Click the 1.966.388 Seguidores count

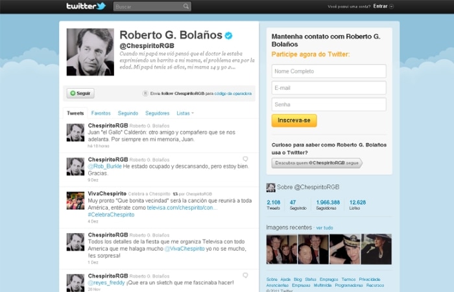(x=328, y=205)
